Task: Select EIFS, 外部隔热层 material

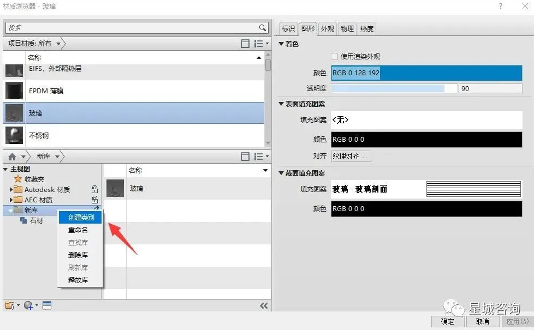Action: tap(133, 71)
